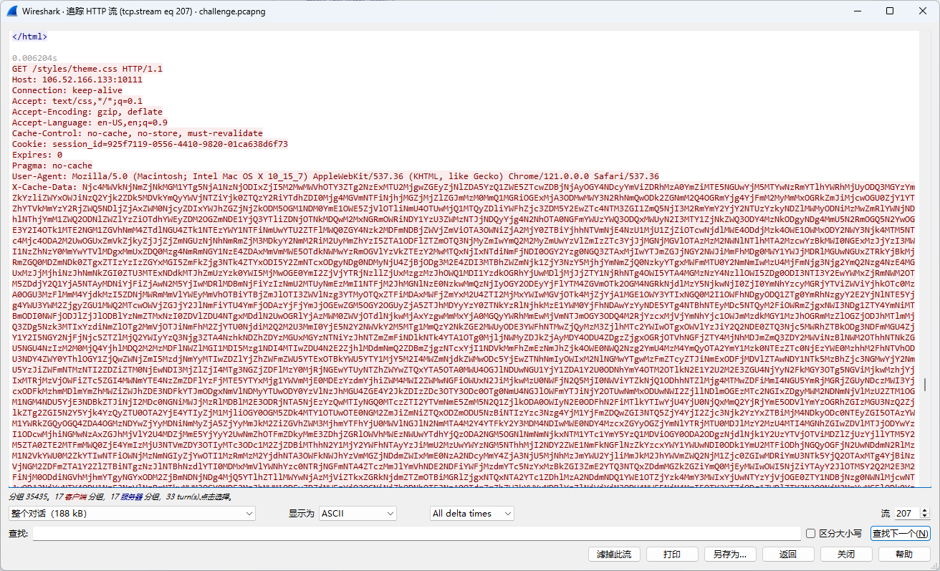Close the window using title bar X
This screenshot has width=940, height=571.
click(x=923, y=11)
